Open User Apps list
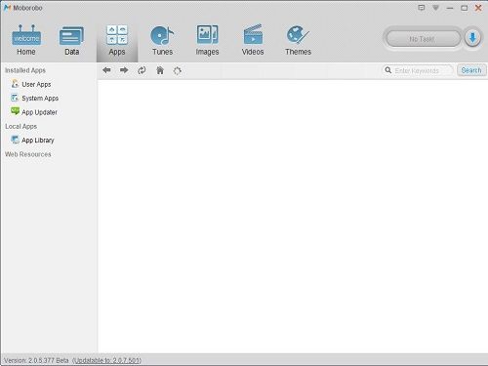Viewport: 488px width, 366px height. tap(31, 84)
